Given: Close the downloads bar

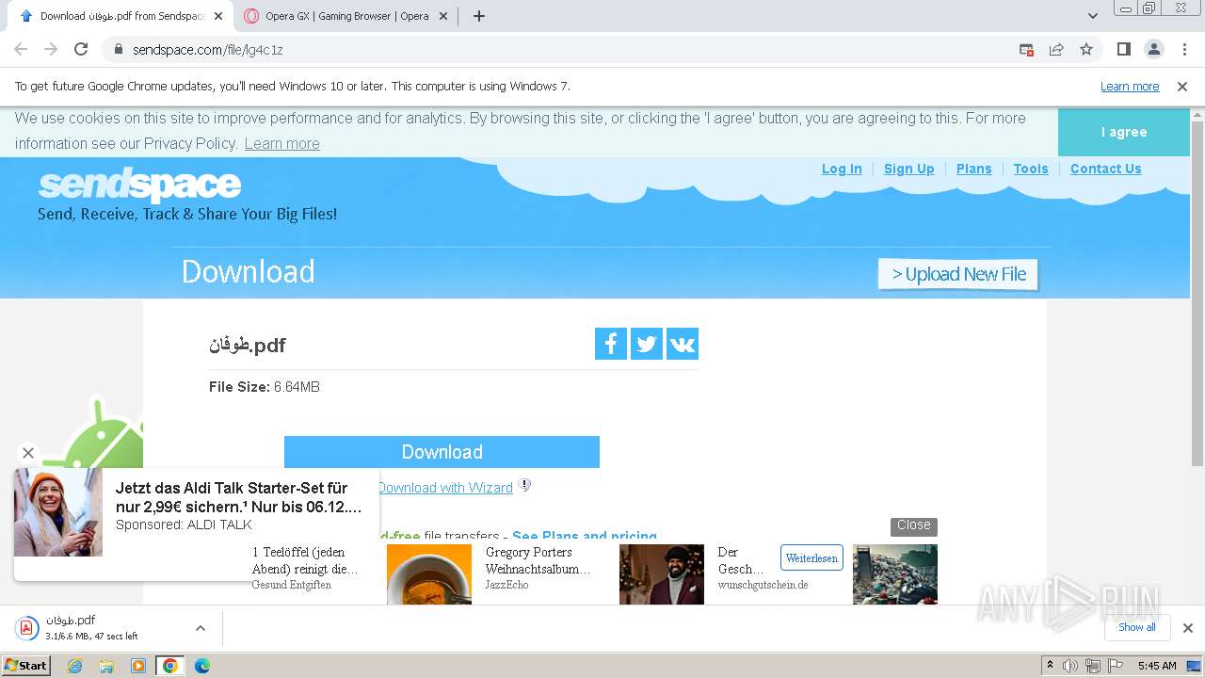Looking at the screenshot, I should click(1188, 628).
